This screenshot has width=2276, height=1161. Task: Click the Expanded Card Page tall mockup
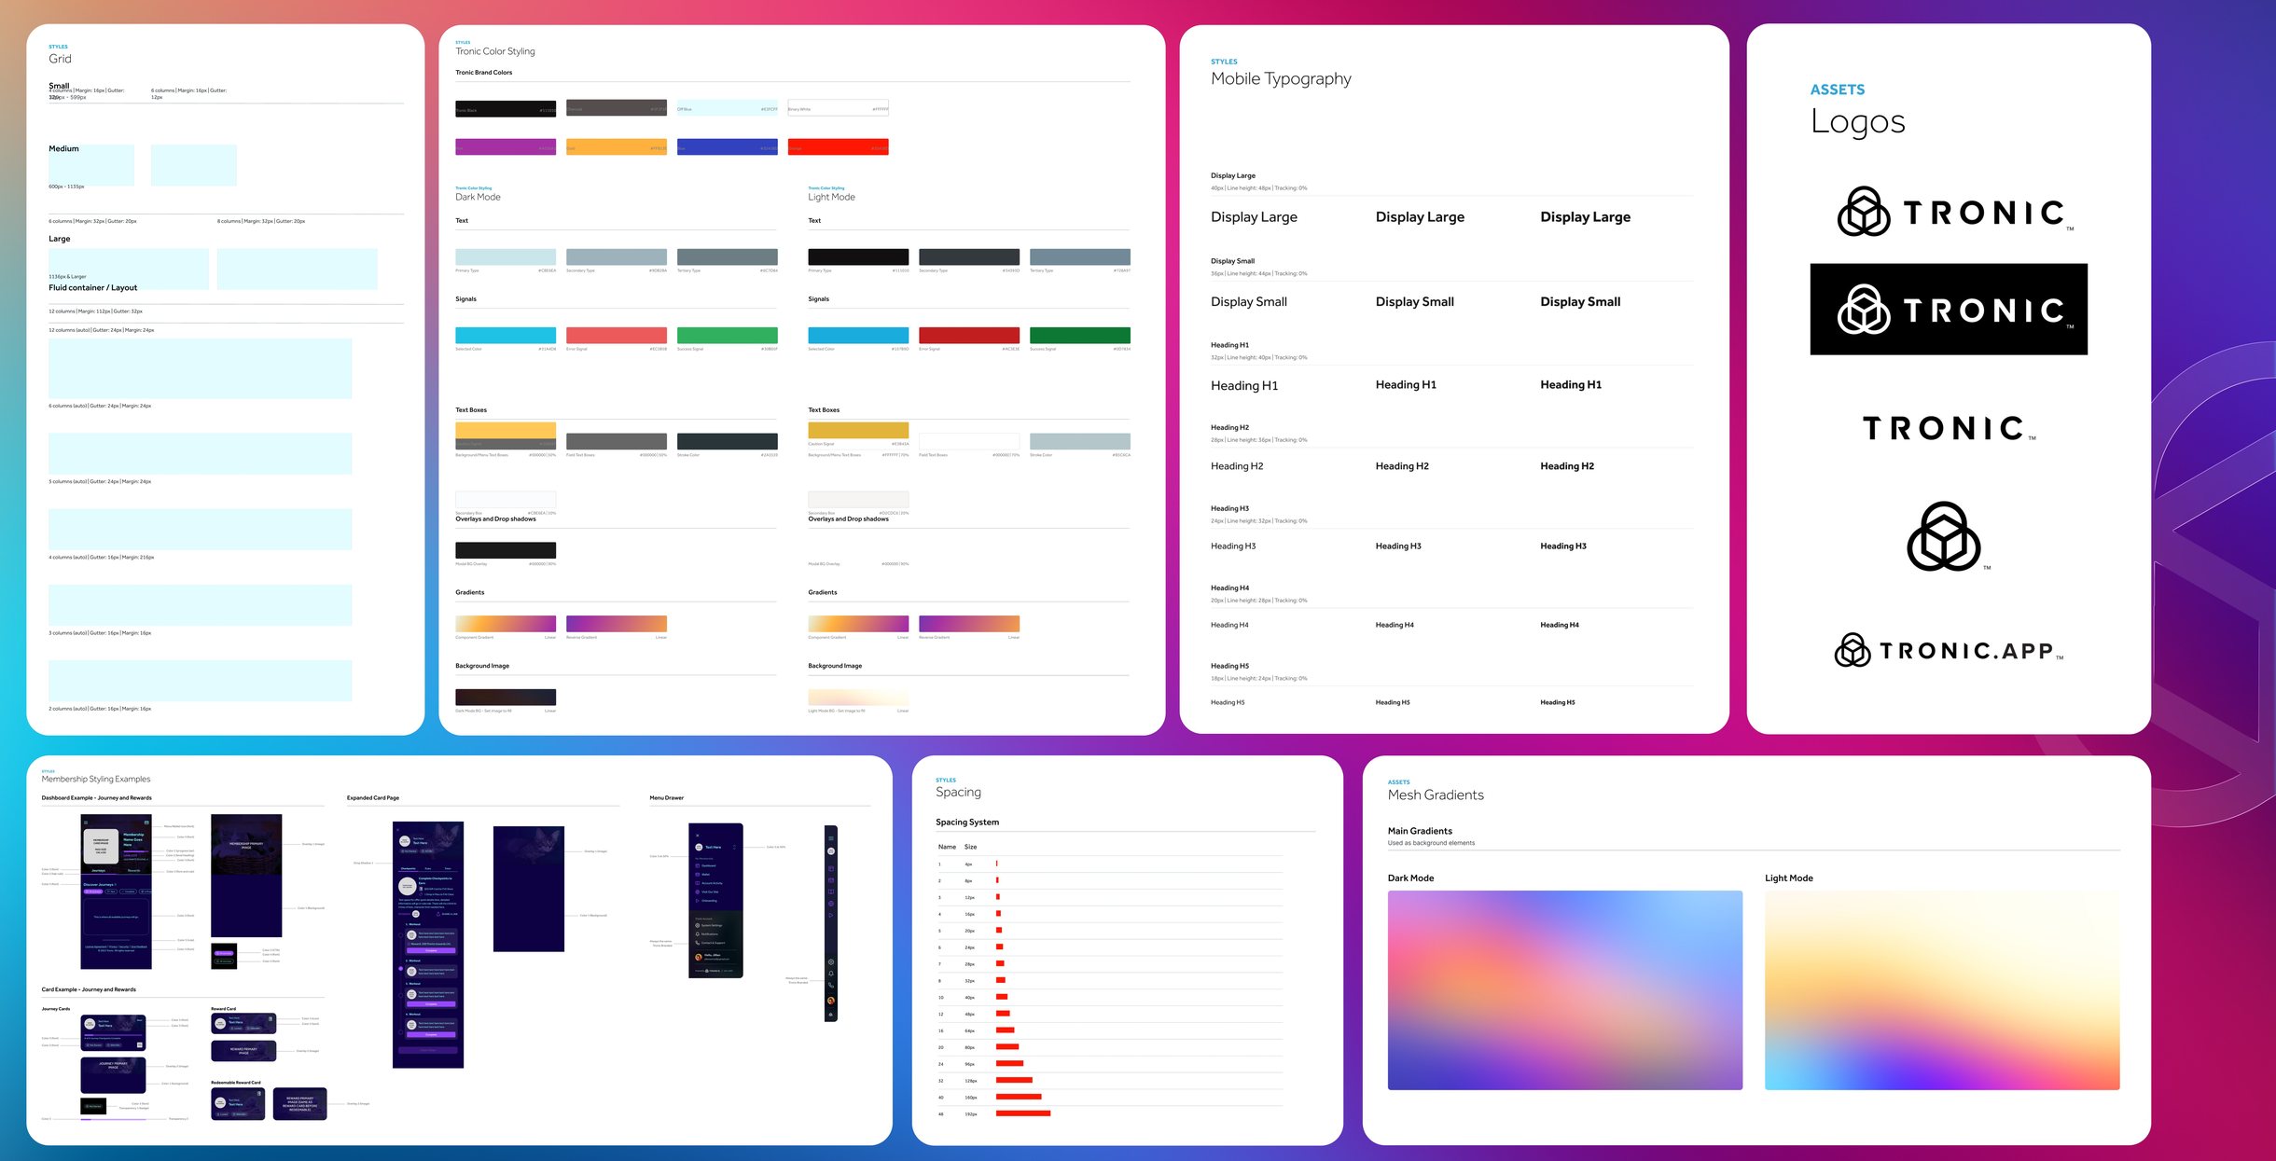coord(428,945)
